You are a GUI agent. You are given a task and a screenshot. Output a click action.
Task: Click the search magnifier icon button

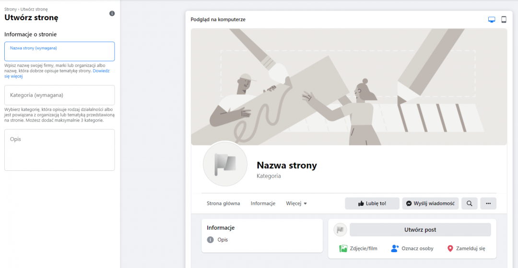click(x=469, y=203)
